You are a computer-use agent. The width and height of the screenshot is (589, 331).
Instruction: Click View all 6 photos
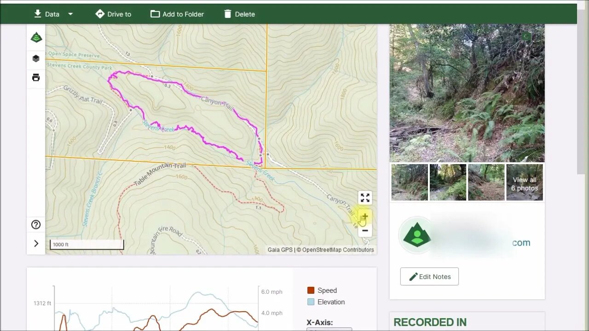point(525,183)
